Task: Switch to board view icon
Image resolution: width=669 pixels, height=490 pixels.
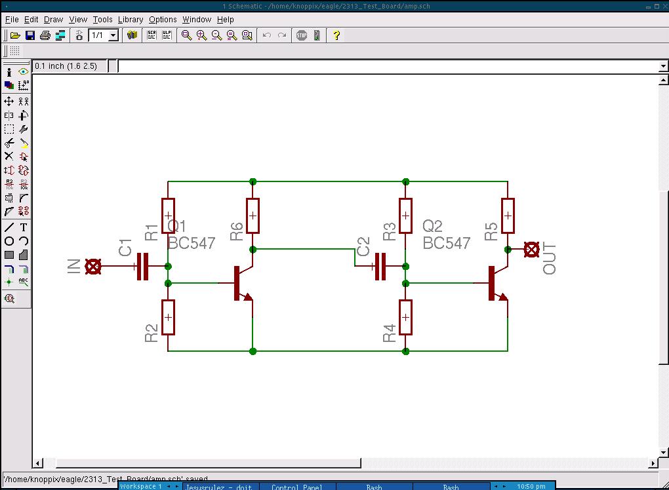Action: (79, 35)
